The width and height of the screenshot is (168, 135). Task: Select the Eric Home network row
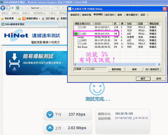click(x=117, y=47)
